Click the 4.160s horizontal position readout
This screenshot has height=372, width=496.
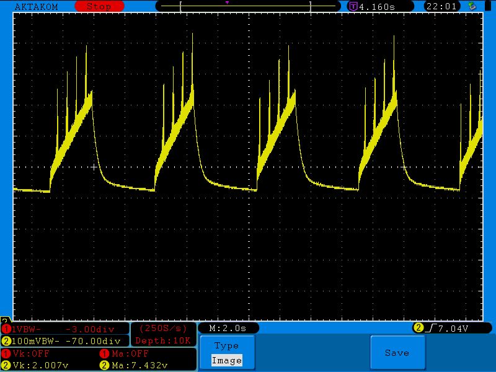pyautogui.click(x=386, y=6)
